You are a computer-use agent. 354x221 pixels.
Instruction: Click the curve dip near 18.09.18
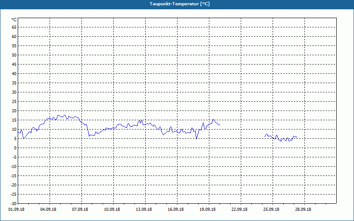196,138
